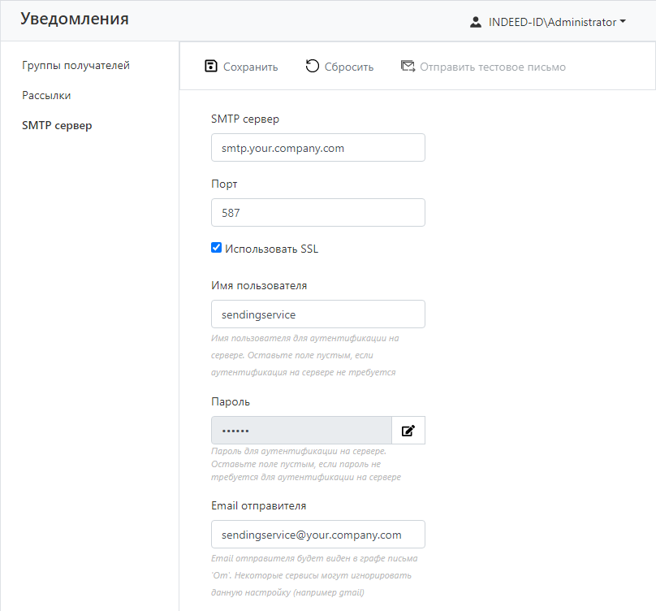Open the INDEED-ID\Administrator user menu
656x611 pixels.
(552, 22)
